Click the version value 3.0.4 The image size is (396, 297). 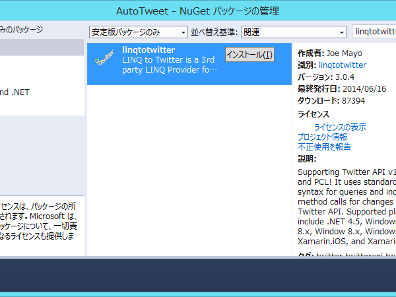pos(345,77)
